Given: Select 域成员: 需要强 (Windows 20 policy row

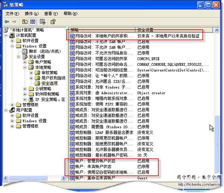Looking at the screenshot, I should coord(109,127).
